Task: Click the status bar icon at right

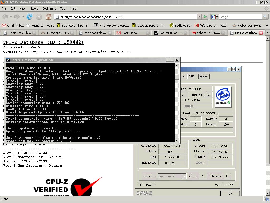Action: point(267,199)
